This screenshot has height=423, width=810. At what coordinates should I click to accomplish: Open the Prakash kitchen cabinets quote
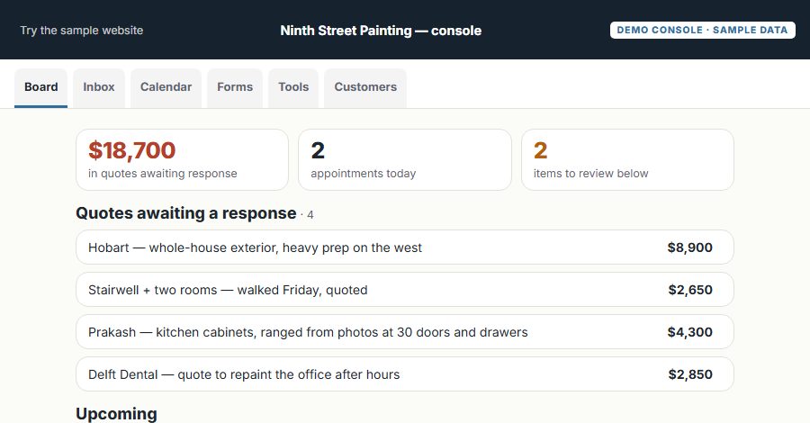click(x=405, y=332)
